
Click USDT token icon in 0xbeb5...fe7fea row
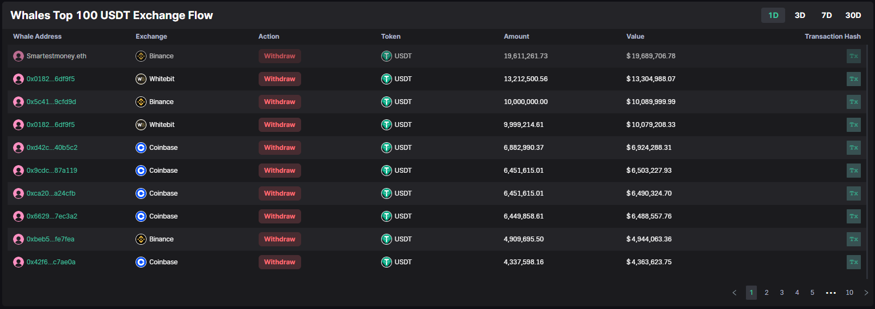[x=387, y=239]
